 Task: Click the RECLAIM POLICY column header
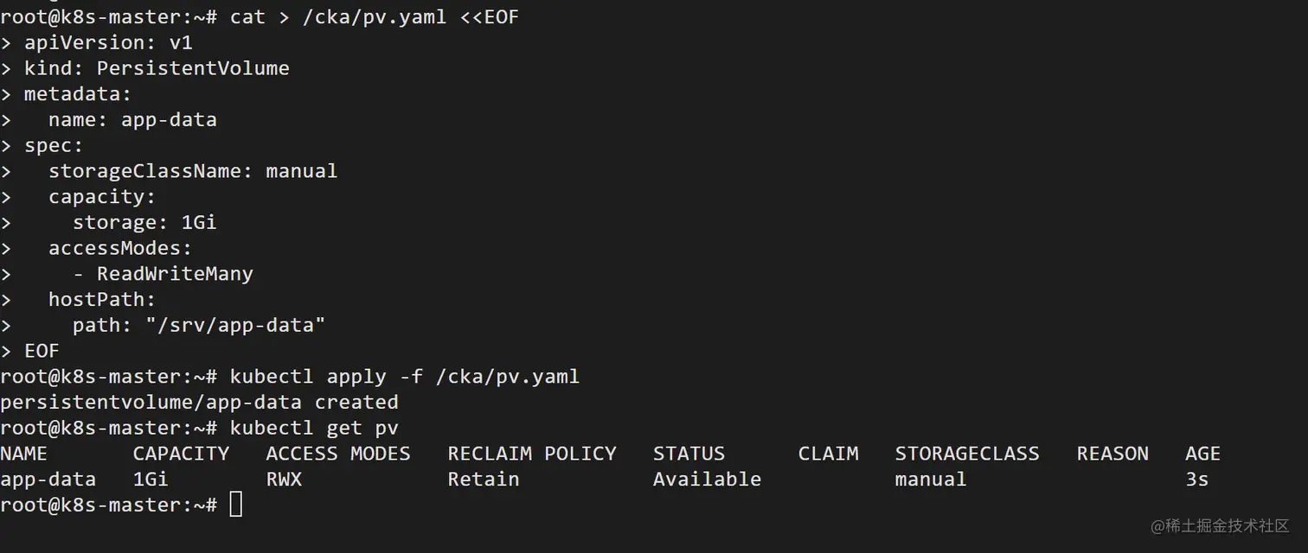click(x=531, y=454)
